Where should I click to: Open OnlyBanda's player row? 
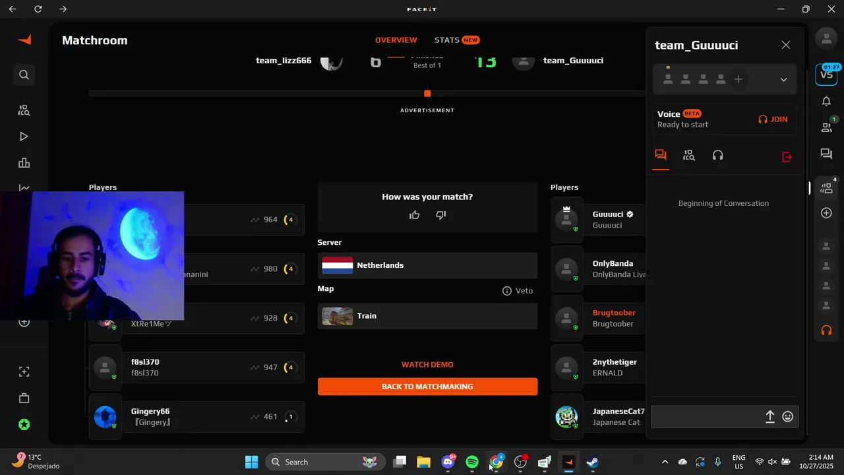point(599,269)
